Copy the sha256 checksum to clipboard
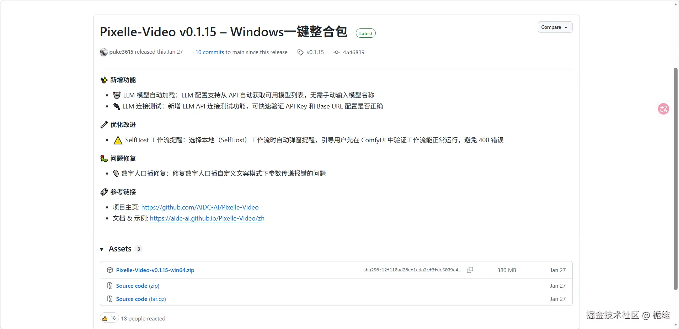The height and width of the screenshot is (329, 679). (x=470, y=270)
